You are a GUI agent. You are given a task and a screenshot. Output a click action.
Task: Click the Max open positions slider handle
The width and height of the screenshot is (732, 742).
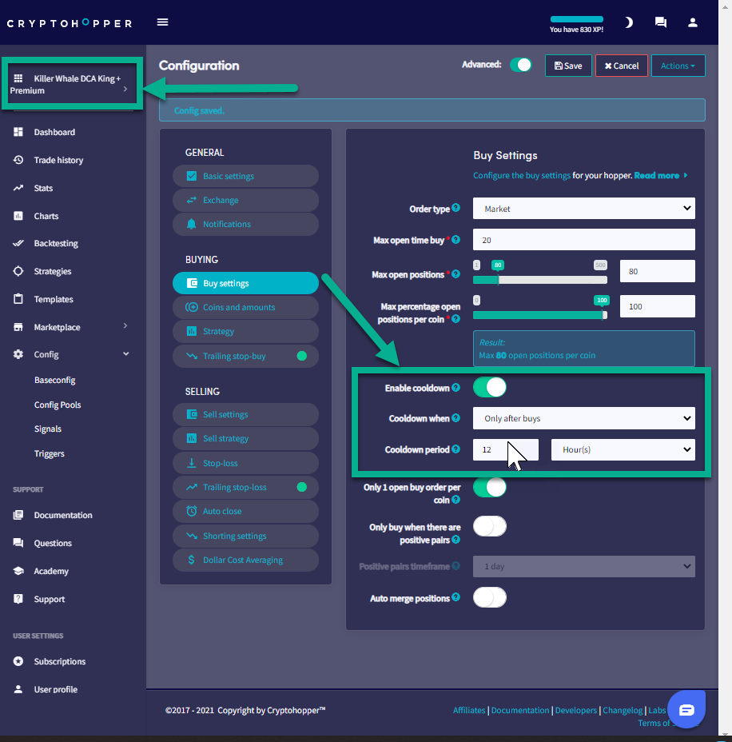[498, 279]
